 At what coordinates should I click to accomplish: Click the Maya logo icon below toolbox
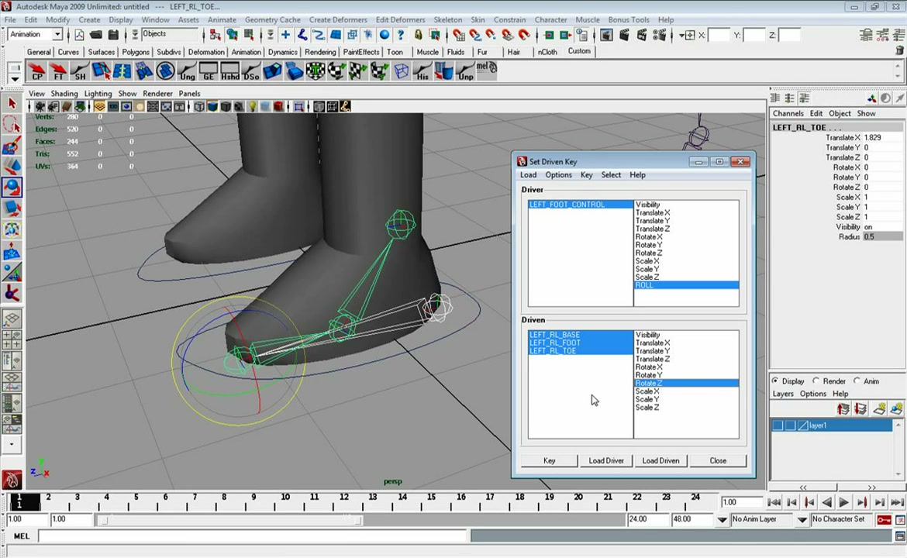point(12,480)
